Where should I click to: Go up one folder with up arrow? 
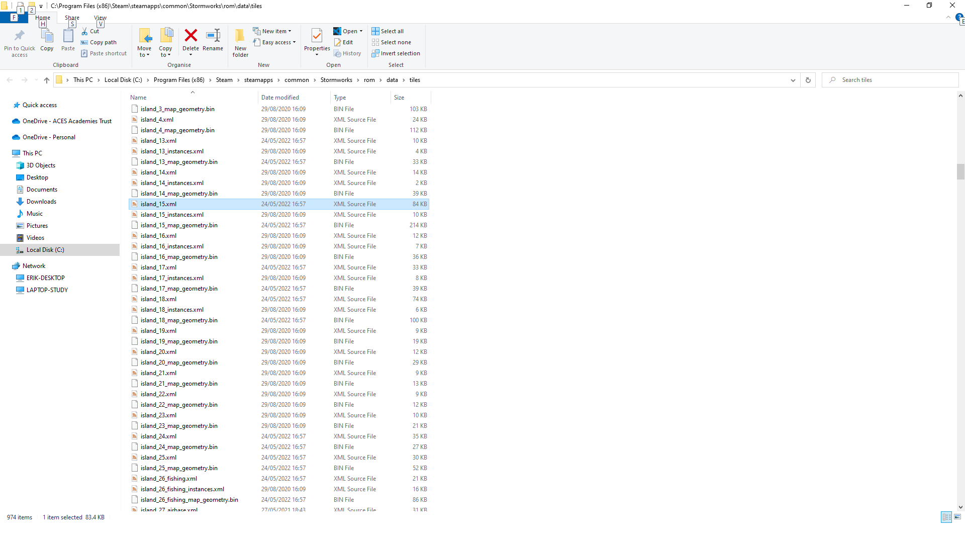(x=47, y=80)
